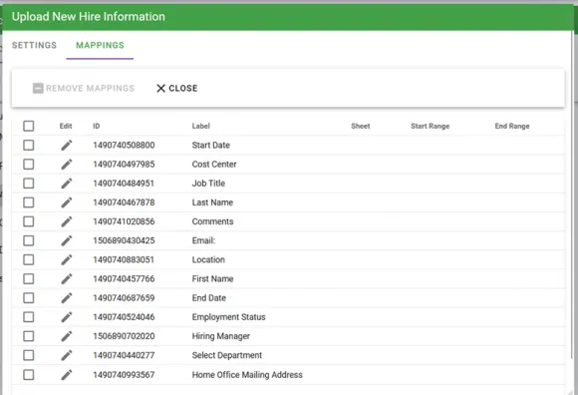
Task: Open edit pencil for Last Name
Action: [x=67, y=202]
